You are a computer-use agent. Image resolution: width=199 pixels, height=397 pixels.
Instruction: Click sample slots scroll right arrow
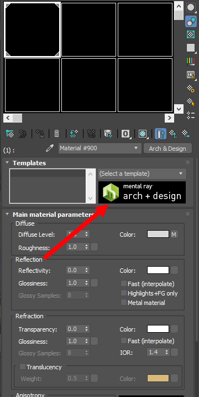point(169,118)
